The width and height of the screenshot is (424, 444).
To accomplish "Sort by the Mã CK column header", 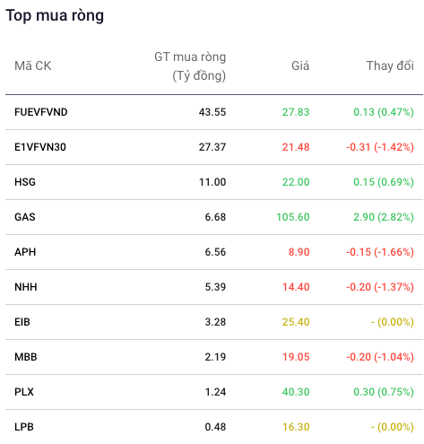I will tap(33, 65).
